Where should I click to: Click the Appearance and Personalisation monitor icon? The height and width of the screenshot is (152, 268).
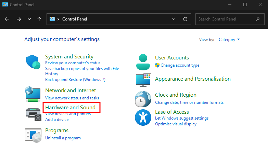(143, 80)
